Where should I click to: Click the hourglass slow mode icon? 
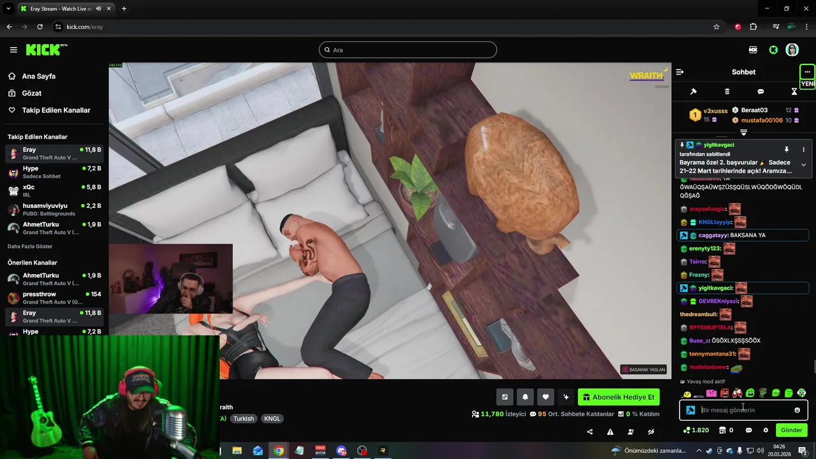[794, 92]
